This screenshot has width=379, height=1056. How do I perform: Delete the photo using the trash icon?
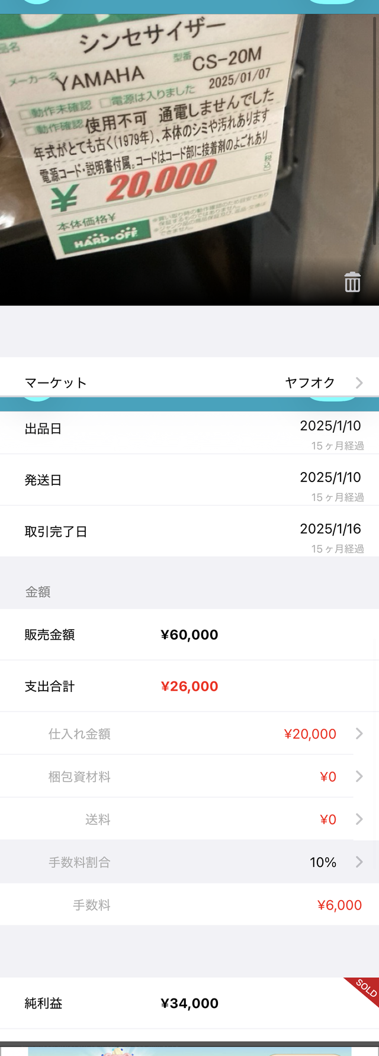(352, 282)
